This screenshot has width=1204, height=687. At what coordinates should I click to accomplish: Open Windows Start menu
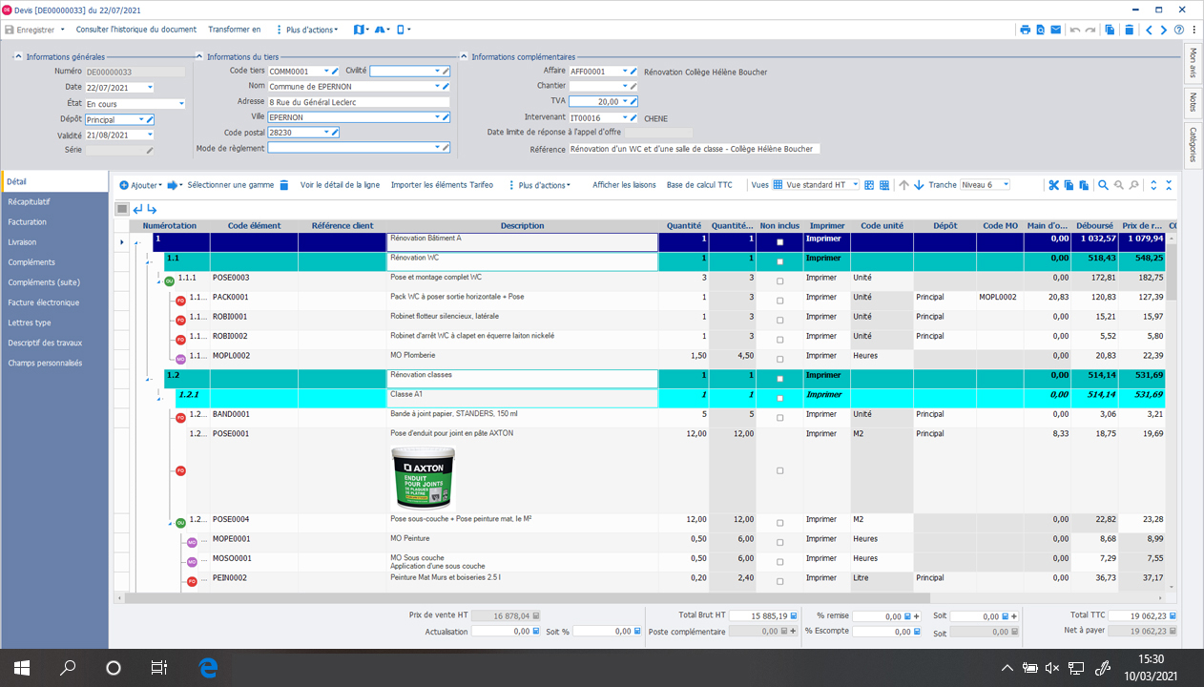click(x=21, y=668)
